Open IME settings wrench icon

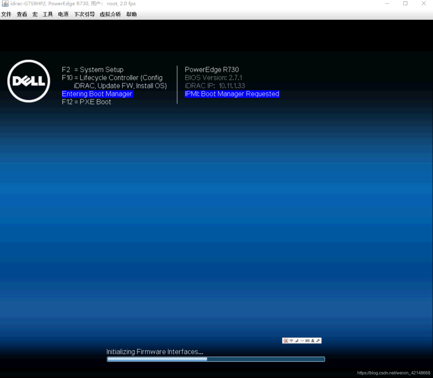pos(318,340)
